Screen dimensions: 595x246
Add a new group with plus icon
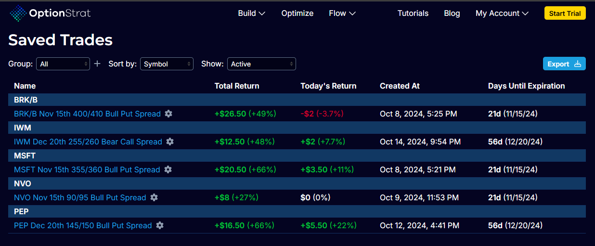click(97, 64)
